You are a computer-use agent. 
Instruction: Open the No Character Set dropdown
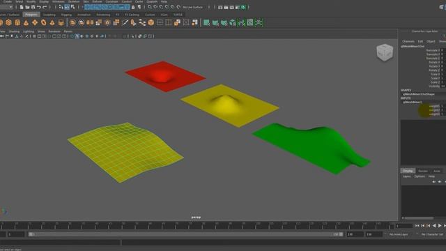[431, 234]
